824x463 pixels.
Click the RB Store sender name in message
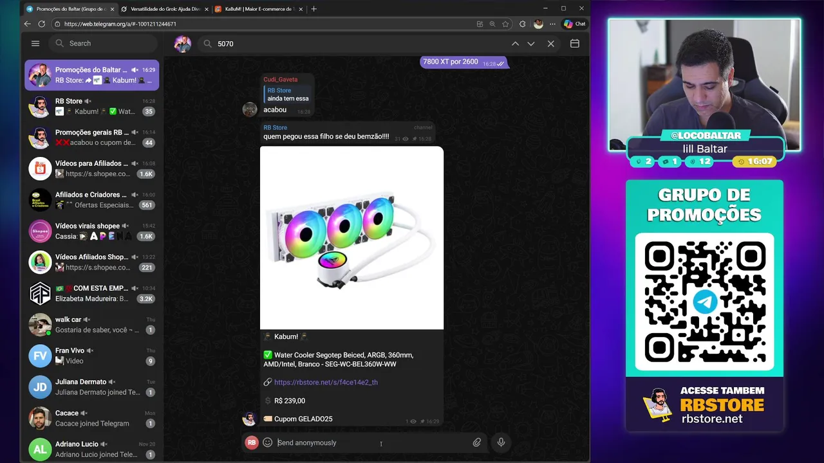click(275, 127)
